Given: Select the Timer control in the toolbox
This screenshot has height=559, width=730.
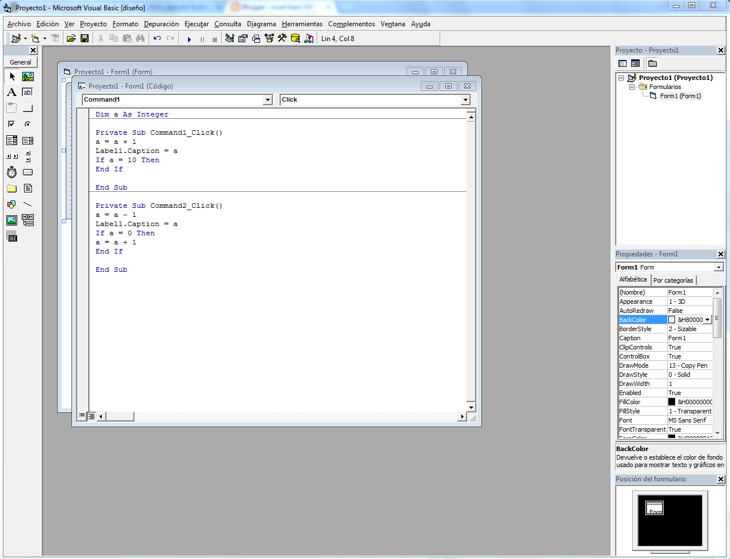Looking at the screenshot, I should 11,172.
